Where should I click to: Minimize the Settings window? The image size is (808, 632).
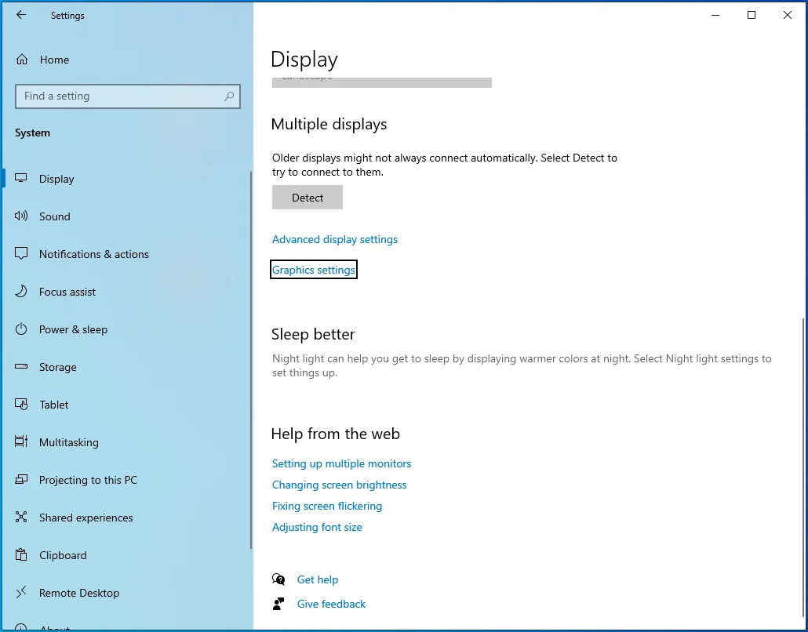[715, 15]
